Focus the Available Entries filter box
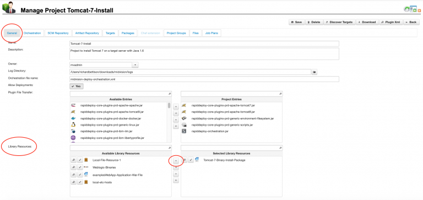This screenshot has height=200, width=423. (121, 94)
